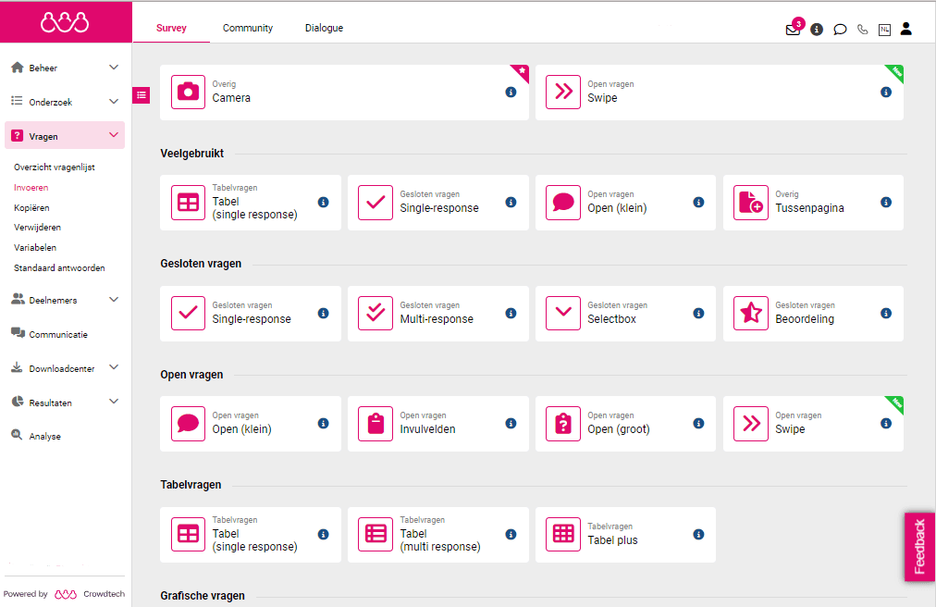Open the Kopiëren submenu link
The width and height of the screenshot is (936, 607).
click(x=31, y=208)
